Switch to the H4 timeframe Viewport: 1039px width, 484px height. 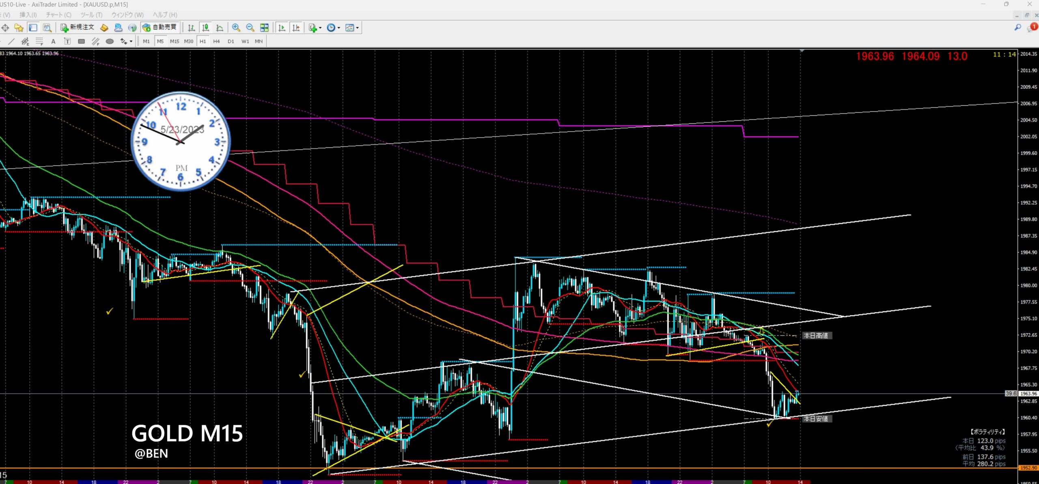point(216,41)
